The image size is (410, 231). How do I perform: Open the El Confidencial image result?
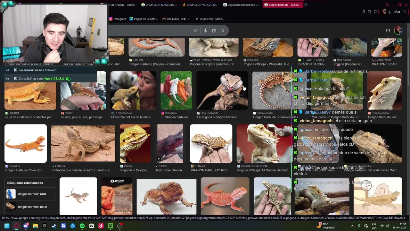coord(133,90)
